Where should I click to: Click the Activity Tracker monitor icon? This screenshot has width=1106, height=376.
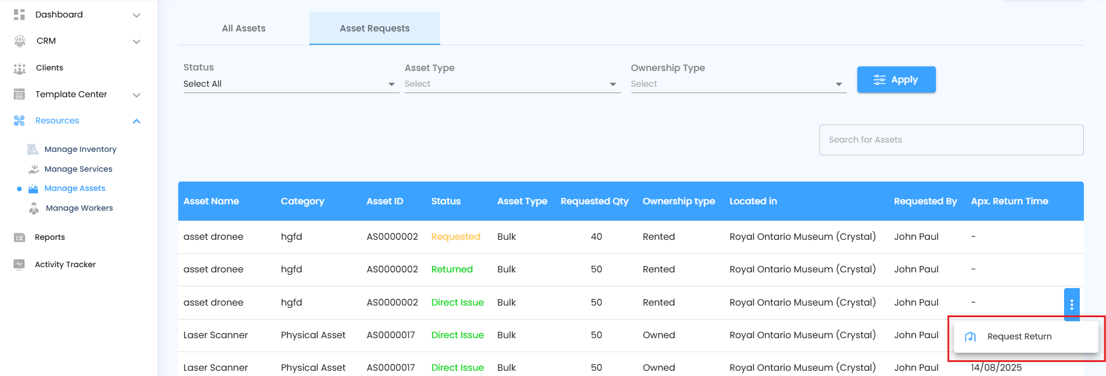pyautogui.click(x=19, y=264)
